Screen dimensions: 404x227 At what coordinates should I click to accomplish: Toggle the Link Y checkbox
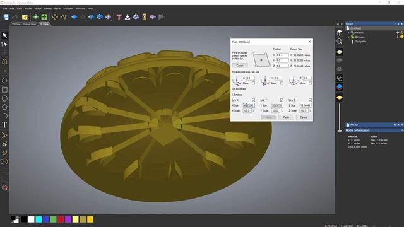tap(282, 100)
